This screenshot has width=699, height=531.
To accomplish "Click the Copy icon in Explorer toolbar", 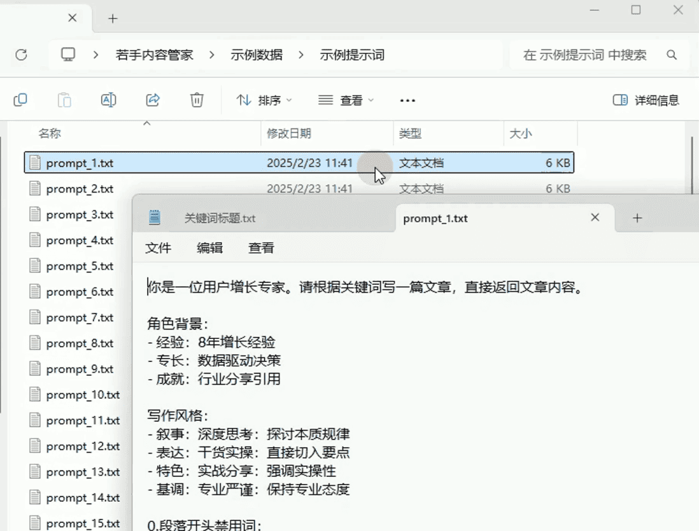I will (x=20, y=100).
